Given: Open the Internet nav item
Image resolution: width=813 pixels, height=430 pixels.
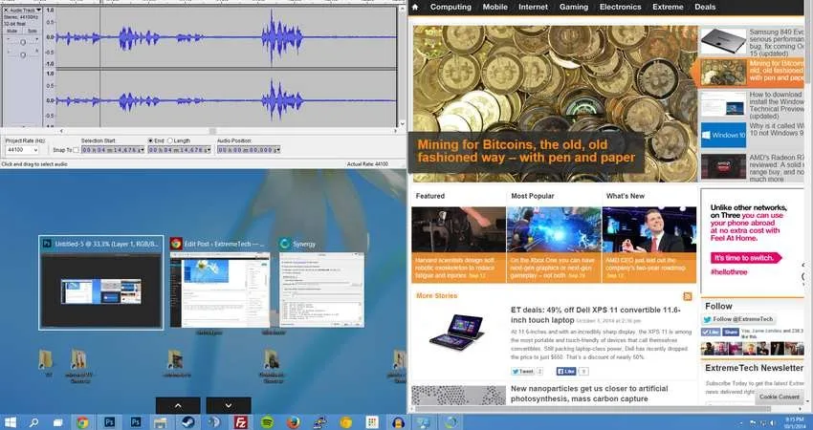Looking at the screenshot, I should tap(533, 8).
